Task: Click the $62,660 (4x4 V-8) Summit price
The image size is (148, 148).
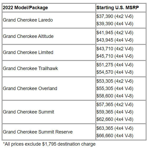Action: [115, 119]
